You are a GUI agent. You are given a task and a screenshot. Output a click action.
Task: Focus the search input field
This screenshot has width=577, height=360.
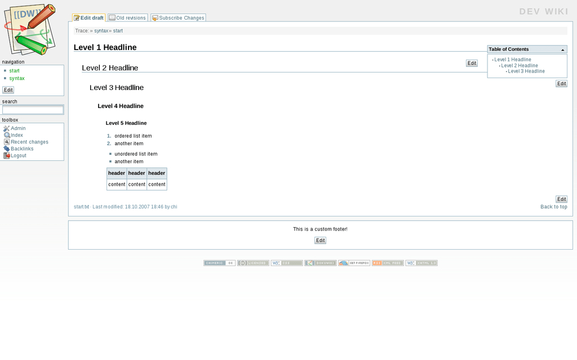pos(33,110)
